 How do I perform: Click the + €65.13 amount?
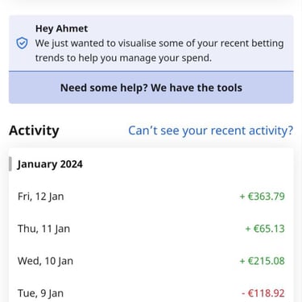(x=265, y=229)
